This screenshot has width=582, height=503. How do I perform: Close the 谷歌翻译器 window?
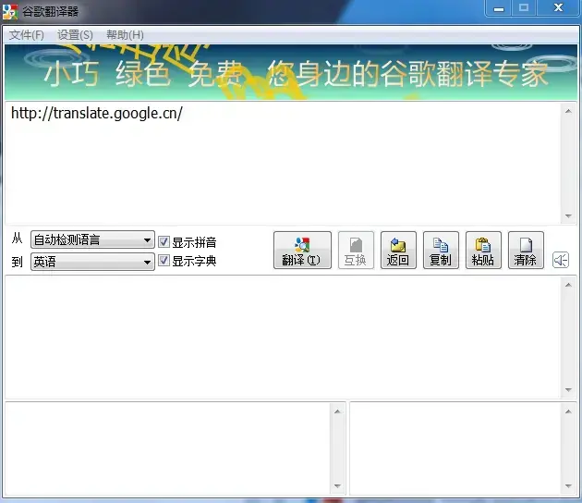[558, 8]
